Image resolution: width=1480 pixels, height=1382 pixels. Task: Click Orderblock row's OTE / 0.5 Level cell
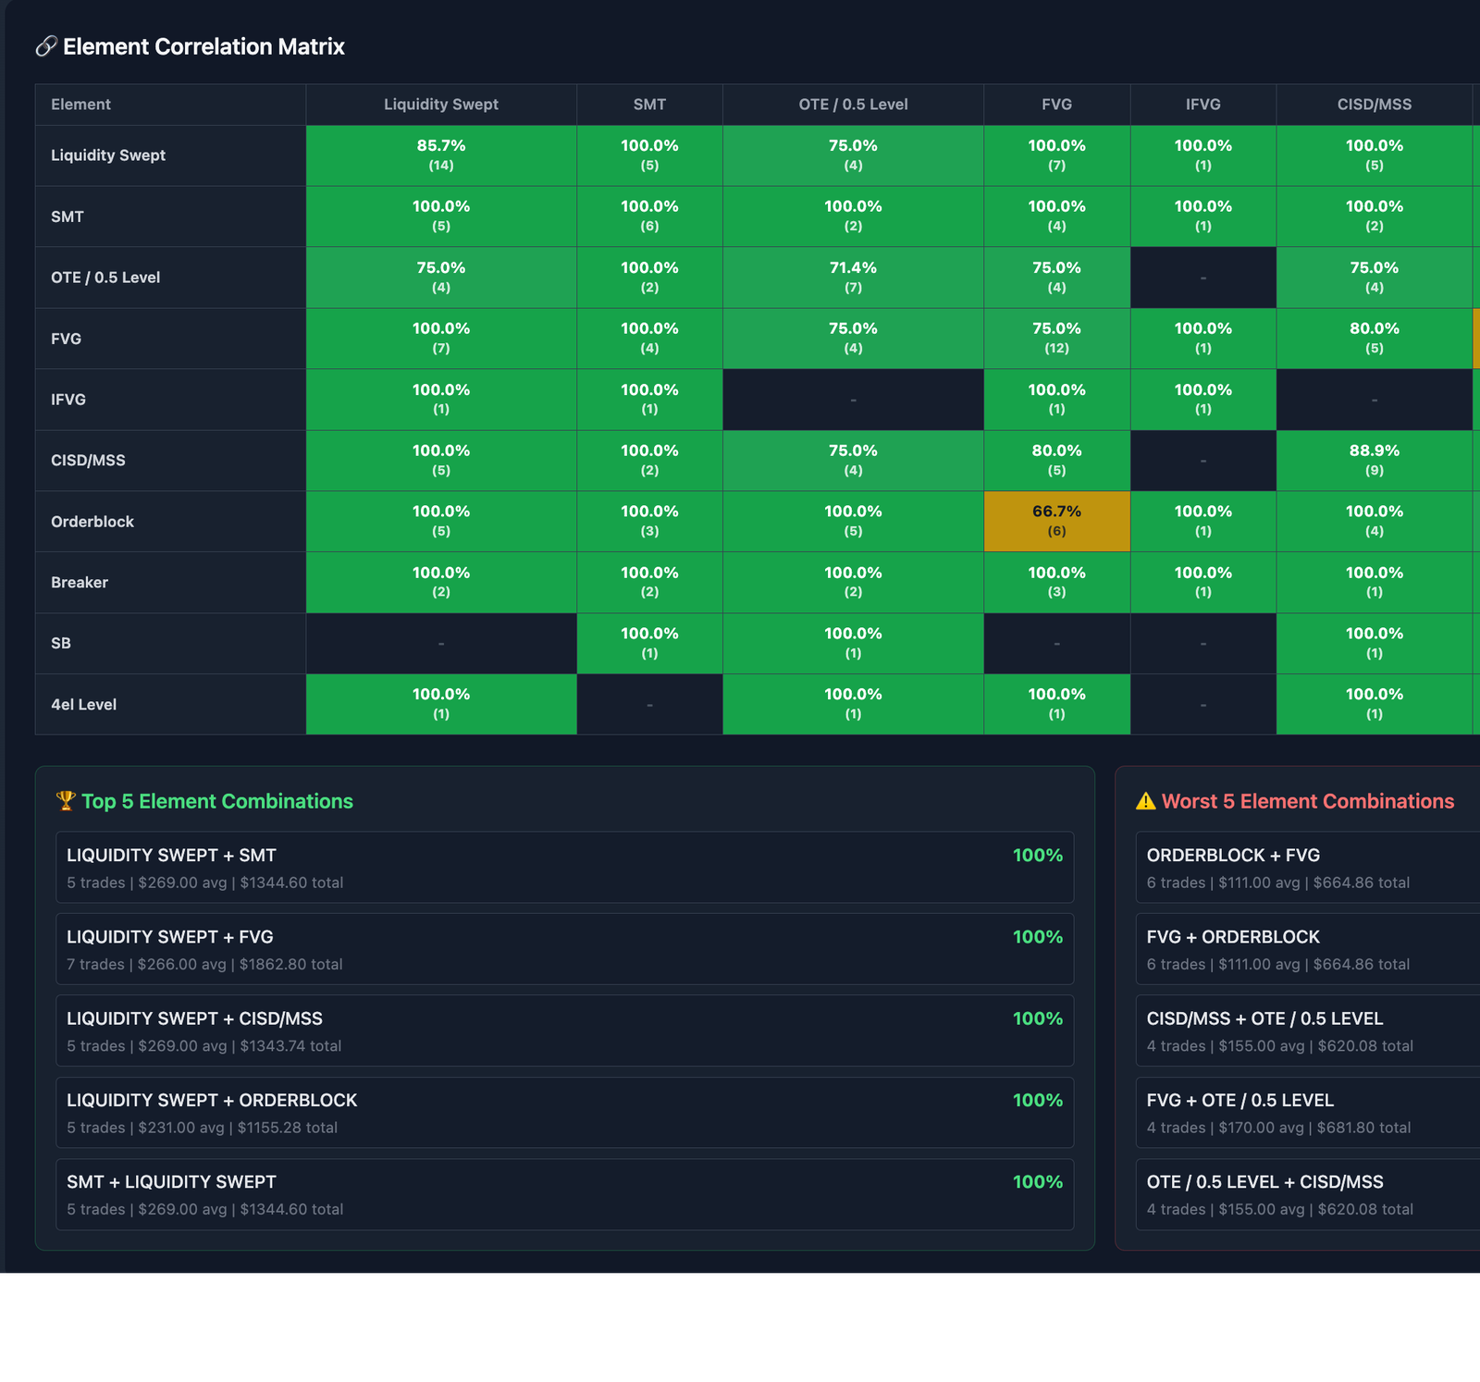pyautogui.click(x=853, y=522)
